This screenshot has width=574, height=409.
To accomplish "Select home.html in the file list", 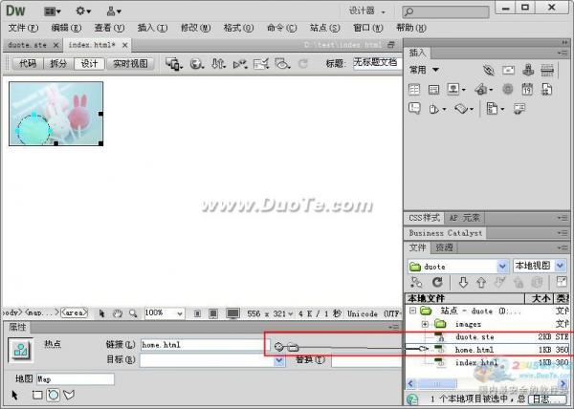I will [474, 350].
